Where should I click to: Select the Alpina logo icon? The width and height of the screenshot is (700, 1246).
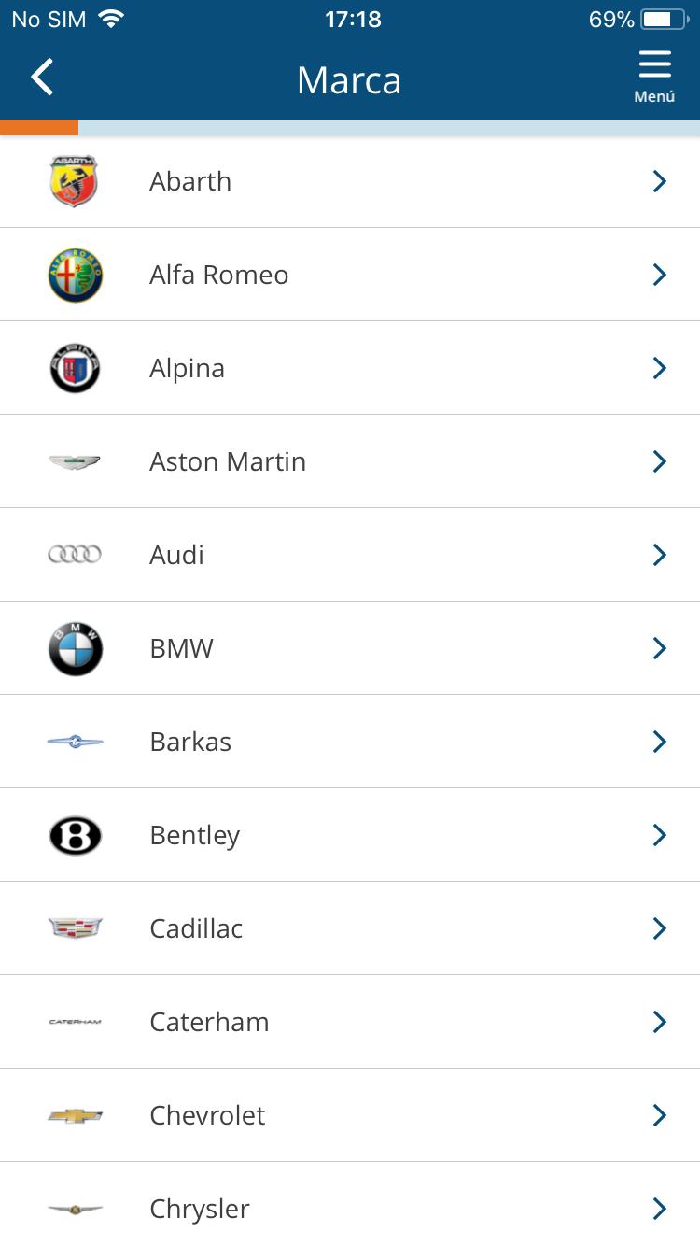(x=75, y=368)
